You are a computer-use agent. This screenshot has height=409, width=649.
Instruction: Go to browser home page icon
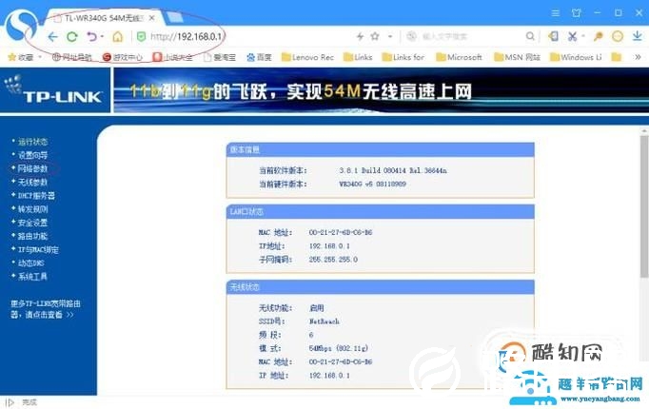click(118, 37)
